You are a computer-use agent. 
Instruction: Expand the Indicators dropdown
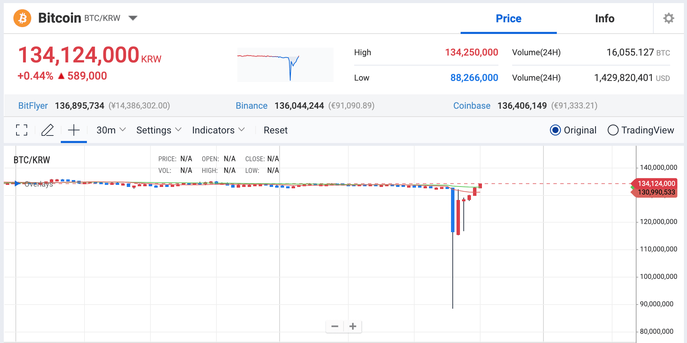point(218,130)
